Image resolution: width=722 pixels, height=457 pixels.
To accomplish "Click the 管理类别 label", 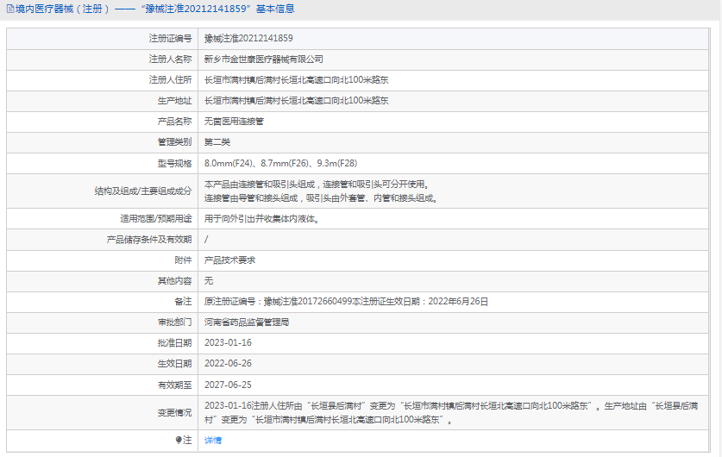I will (x=174, y=142).
